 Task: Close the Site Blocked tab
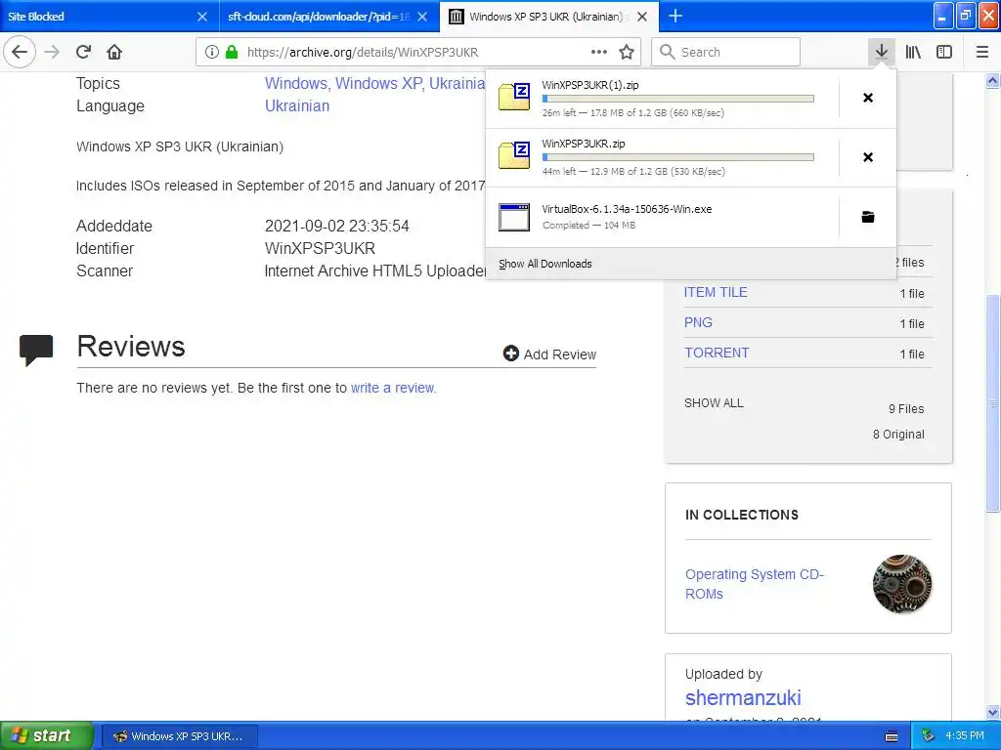201,17
